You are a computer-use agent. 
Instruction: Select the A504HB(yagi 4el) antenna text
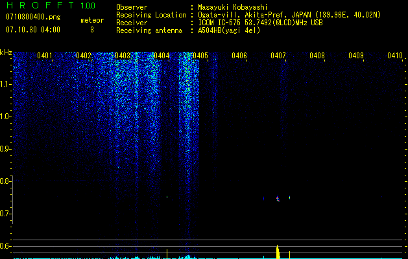coord(229,30)
